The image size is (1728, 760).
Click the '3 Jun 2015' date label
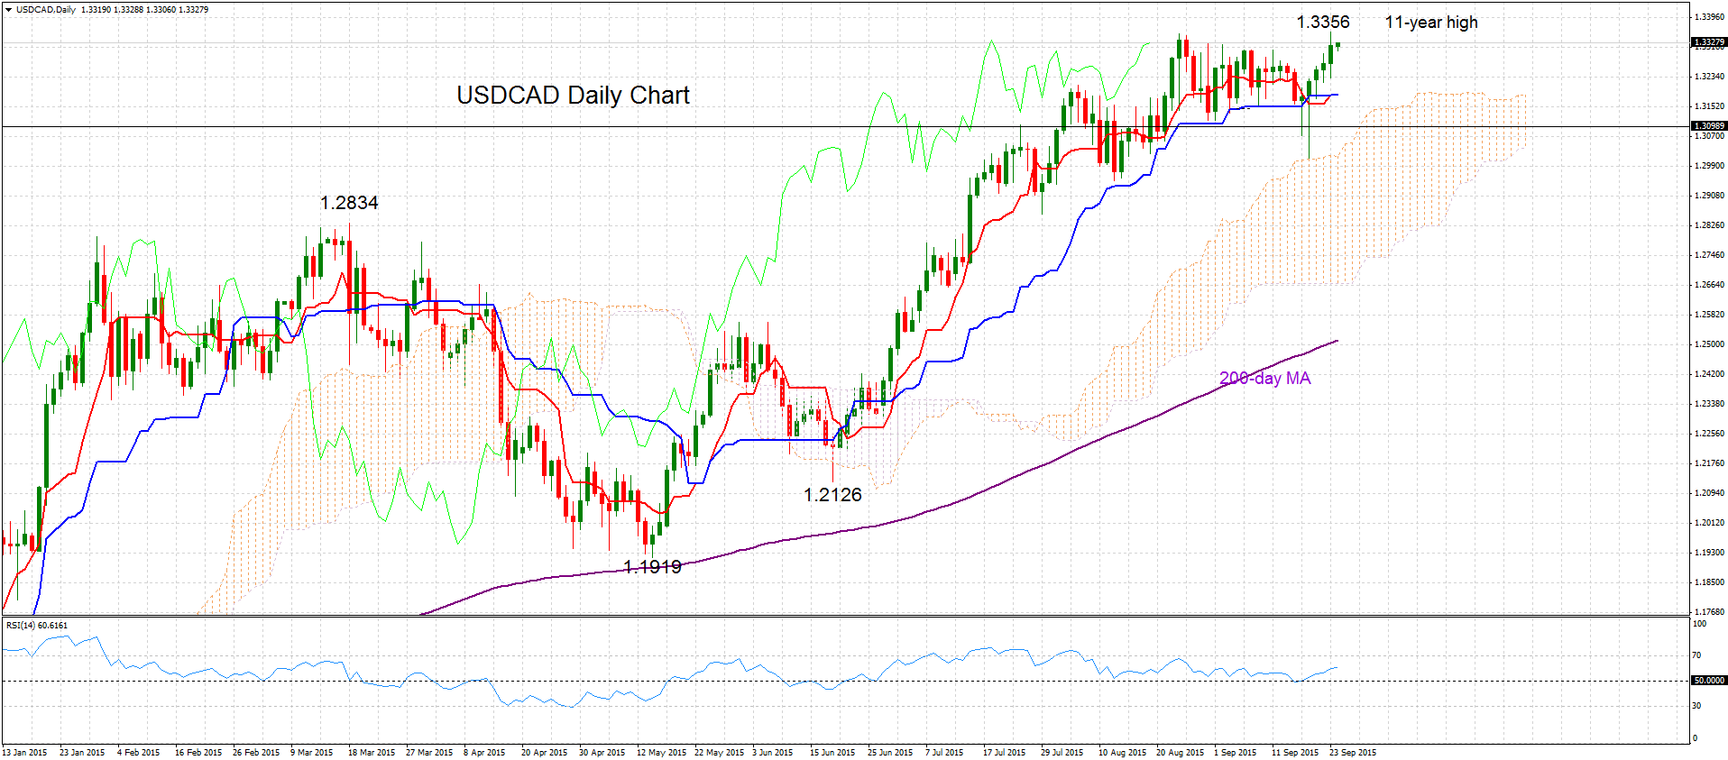click(x=773, y=753)
